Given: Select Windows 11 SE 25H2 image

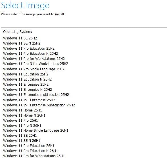Looking at the screenshot, I should point(20,38).
